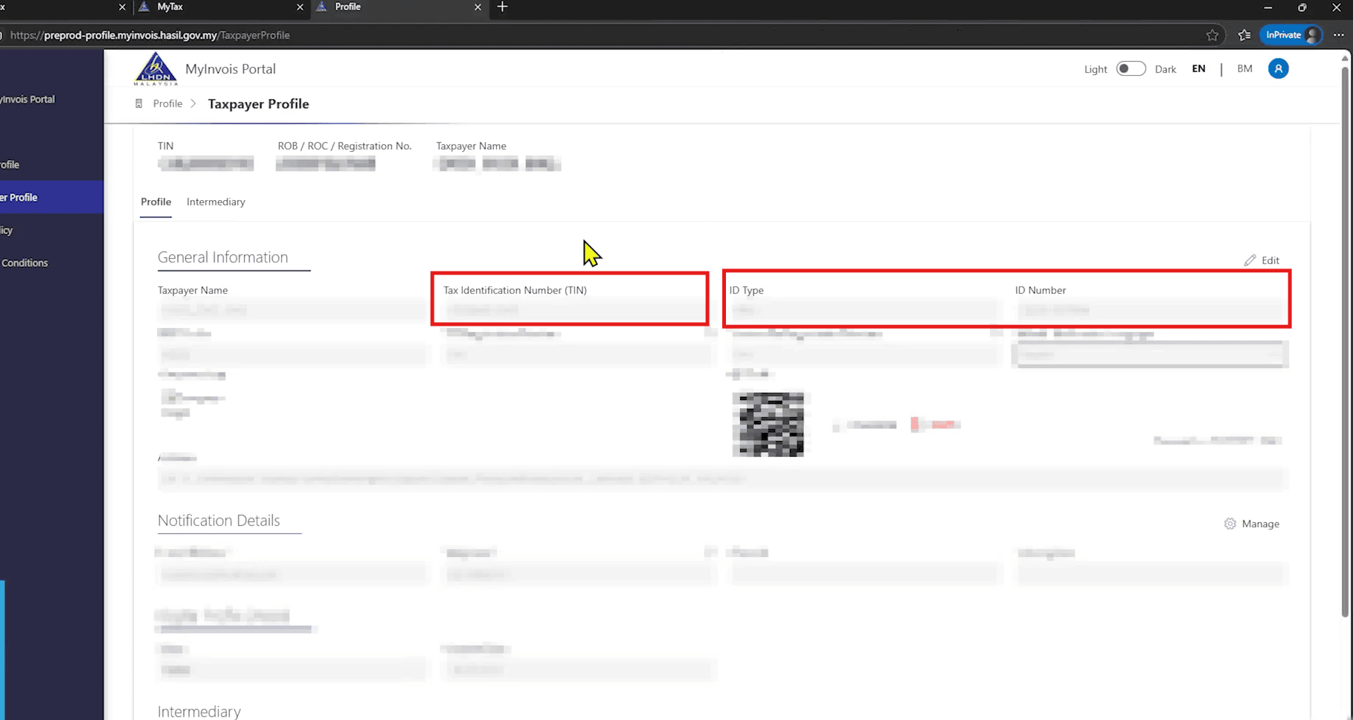Switch language to EN
1353x720 pixels.
coord(1198,68)
